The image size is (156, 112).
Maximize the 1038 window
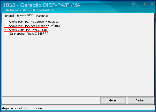(x=146, y=4)
